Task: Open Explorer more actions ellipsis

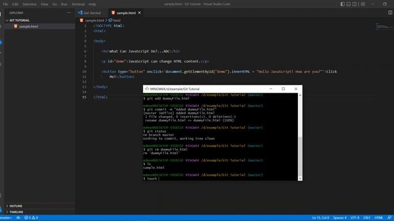Action: [x=69, y=12]
